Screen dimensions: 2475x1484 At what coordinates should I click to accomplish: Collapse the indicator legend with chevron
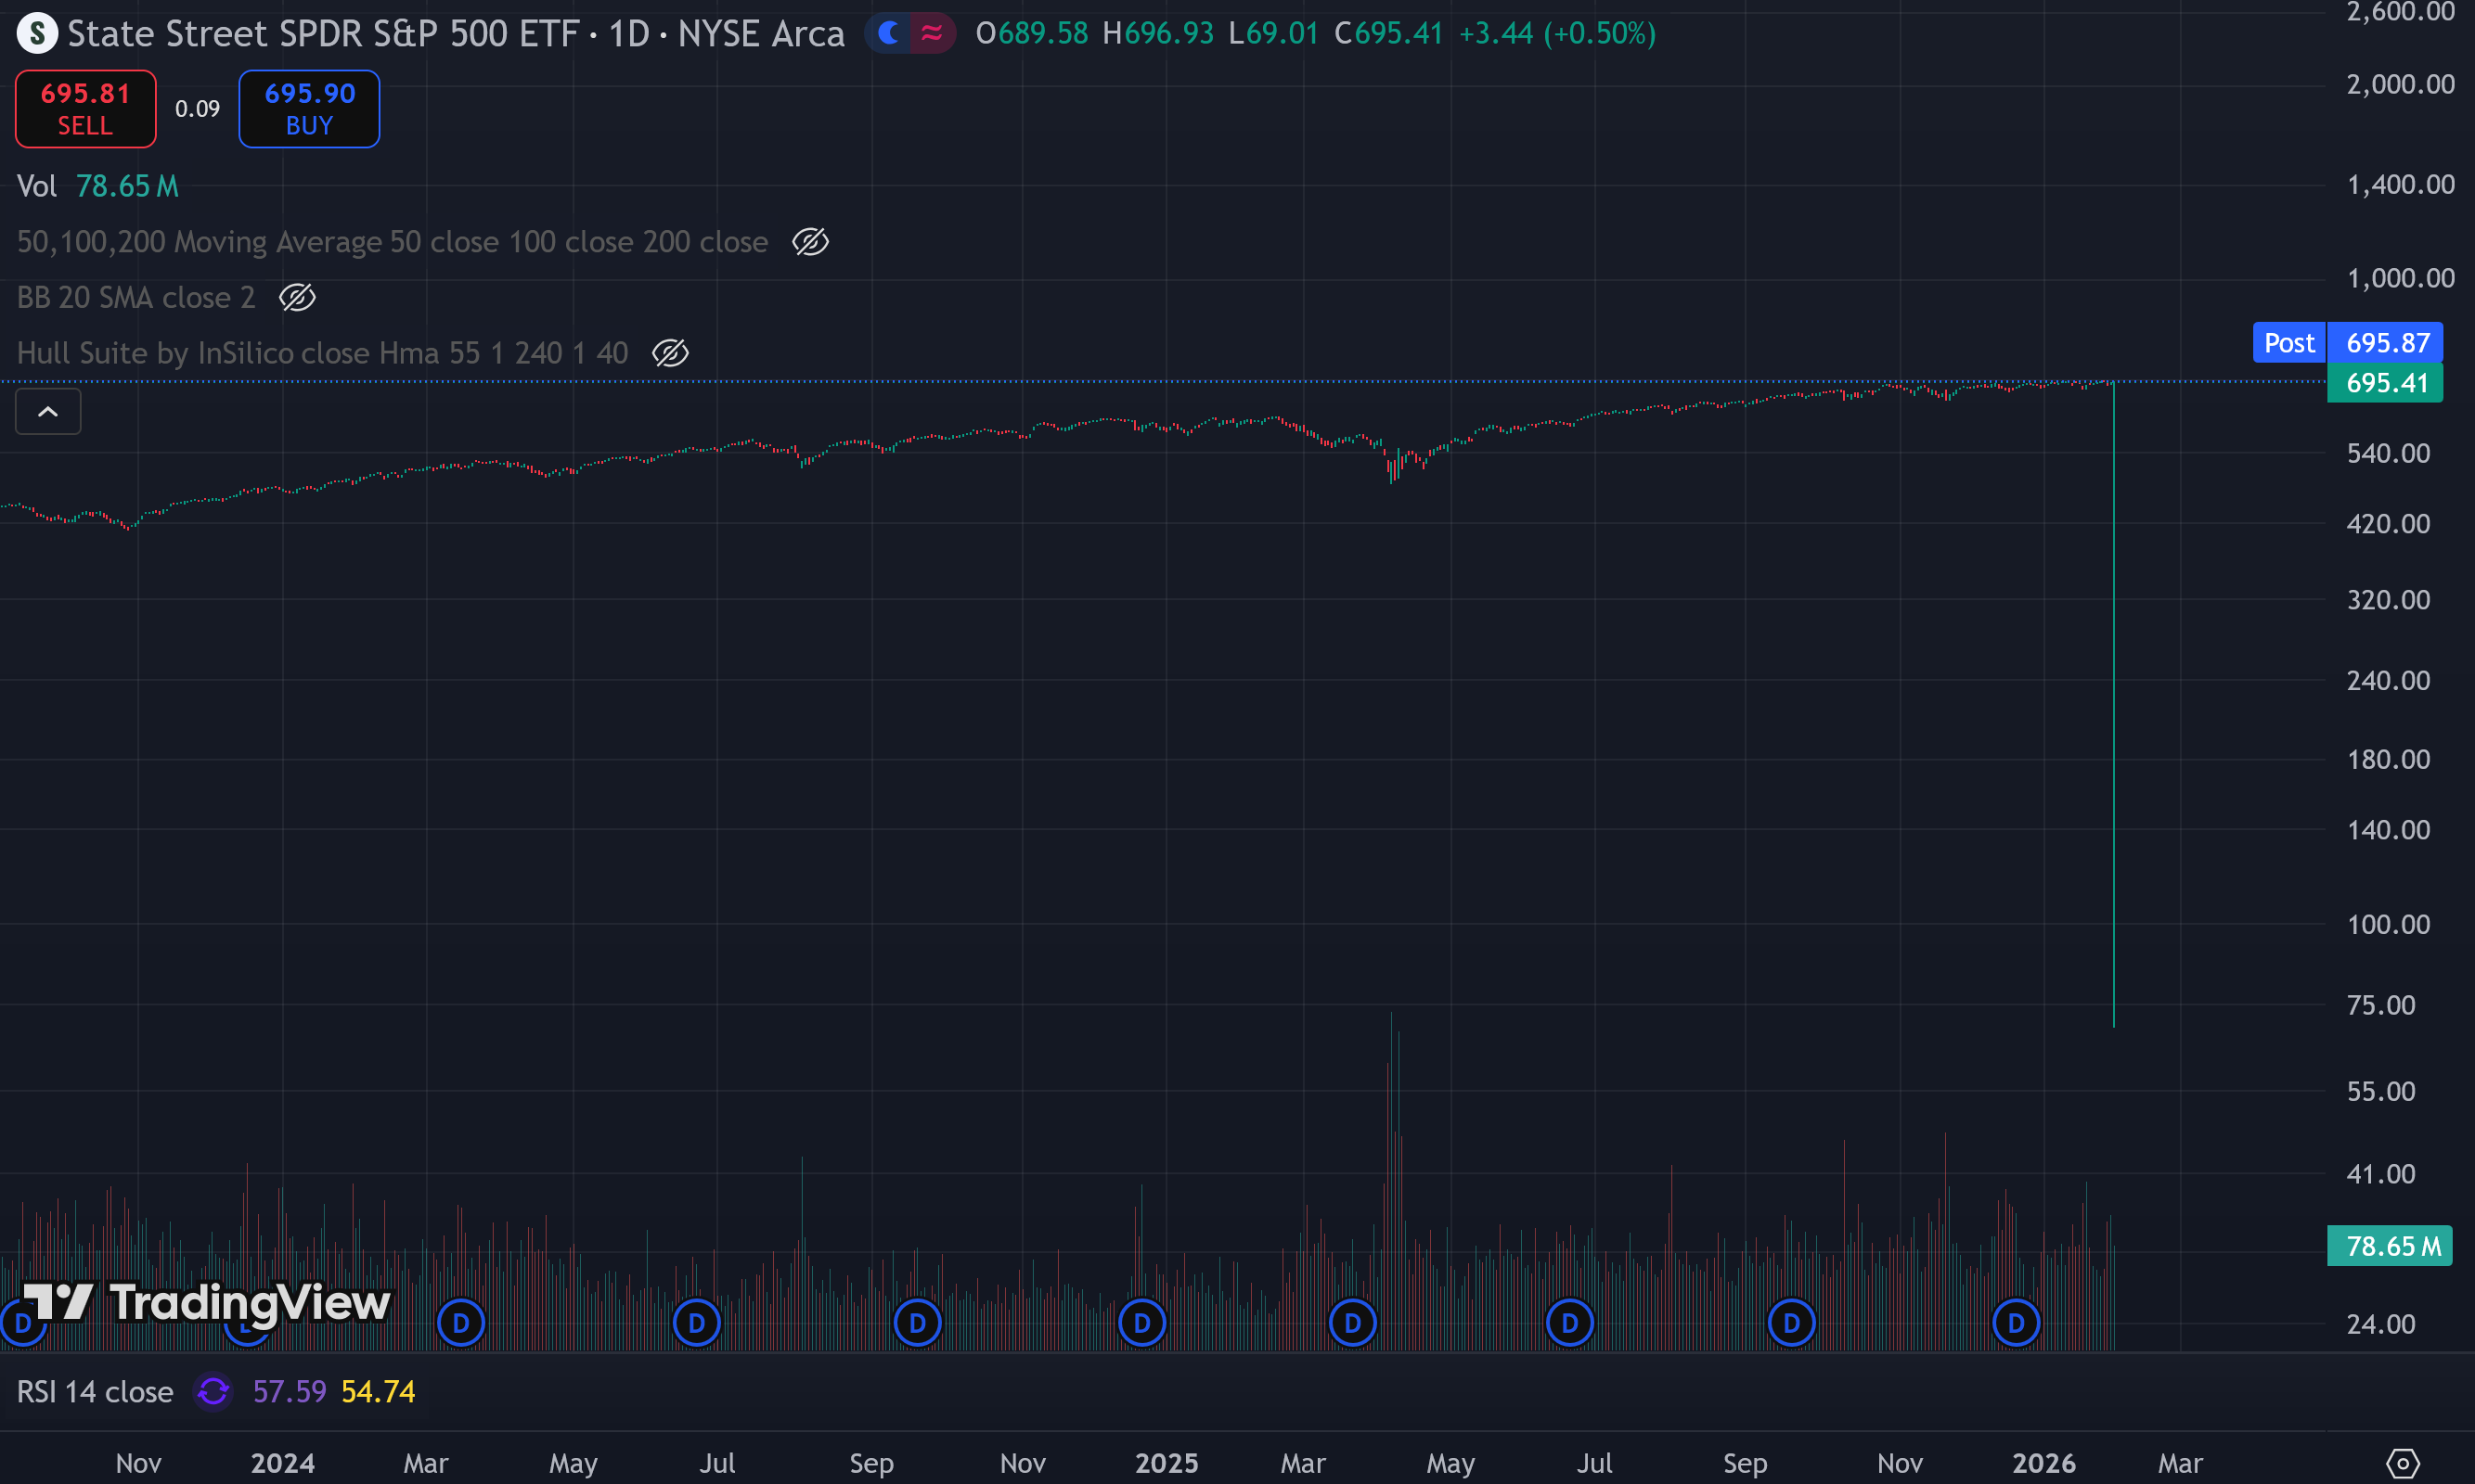coord(48,412)
